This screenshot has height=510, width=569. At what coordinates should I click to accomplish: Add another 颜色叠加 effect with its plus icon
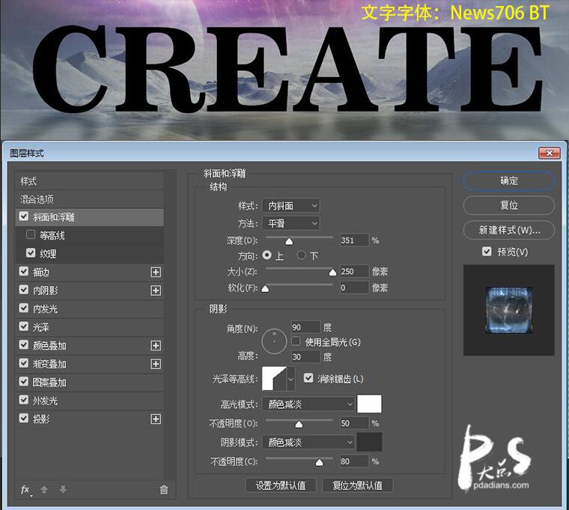click(x=156, y=345)
